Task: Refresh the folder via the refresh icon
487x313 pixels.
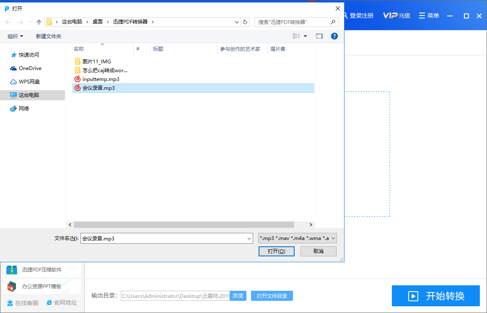Action: (245, 22)
